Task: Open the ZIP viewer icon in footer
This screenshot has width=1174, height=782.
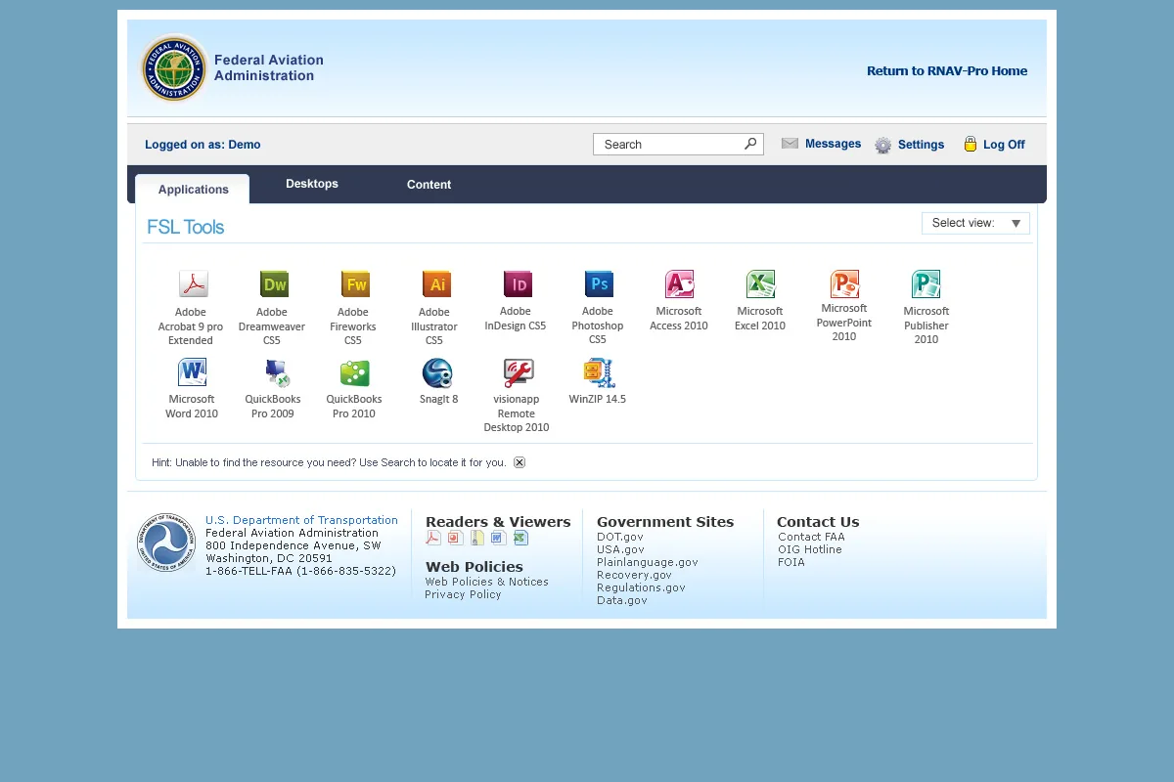Action: click(477, 538)
